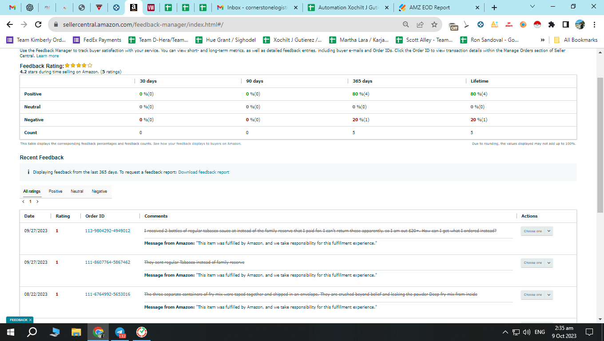
Task: Open the Pokeball extension icon
Action: point(537,24)
